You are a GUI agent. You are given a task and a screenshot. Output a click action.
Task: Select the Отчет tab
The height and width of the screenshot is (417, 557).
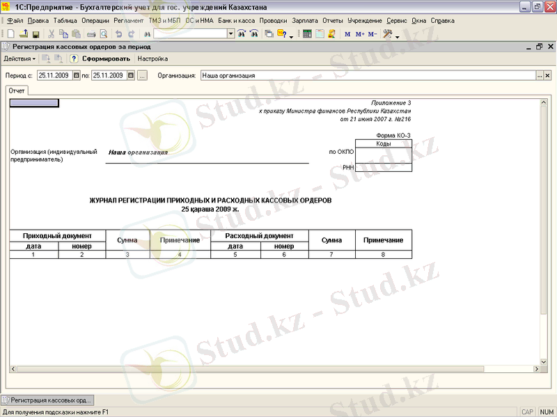pyautogui.click(x=17, y=91)
